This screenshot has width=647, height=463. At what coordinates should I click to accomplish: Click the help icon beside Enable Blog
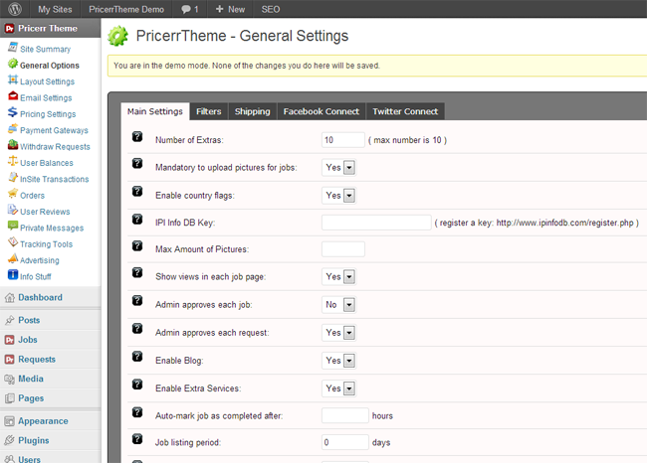coord(137,357)
